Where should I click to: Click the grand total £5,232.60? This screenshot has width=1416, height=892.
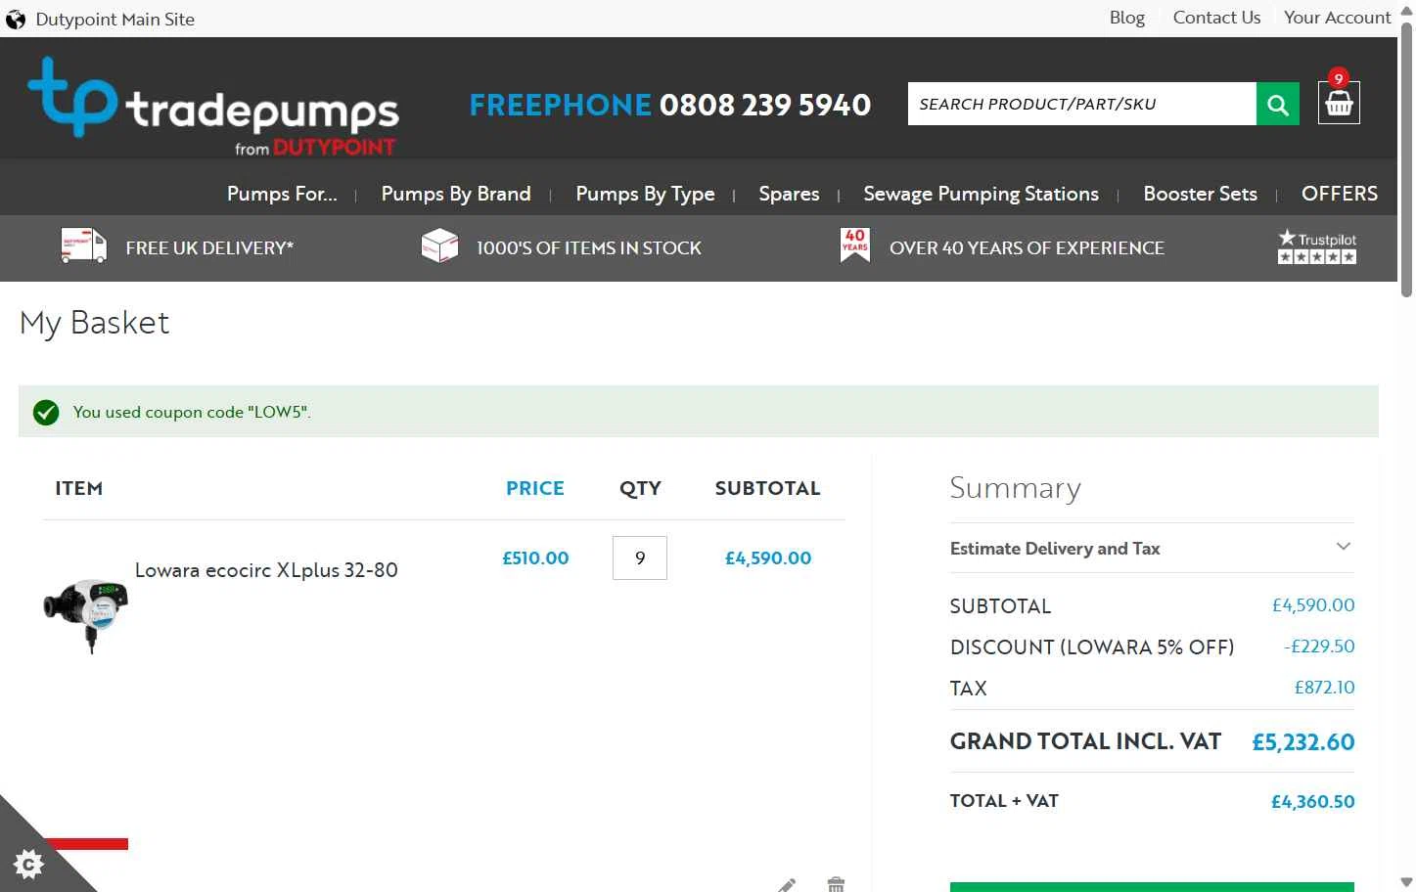coord(1303,742)
